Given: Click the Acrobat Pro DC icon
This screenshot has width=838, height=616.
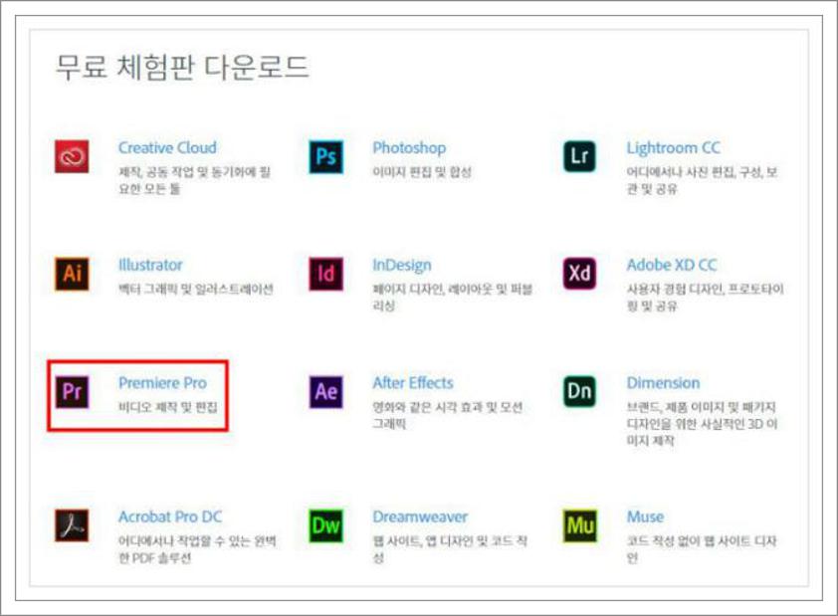Looking at the screenshot, I should coord(72,525).
